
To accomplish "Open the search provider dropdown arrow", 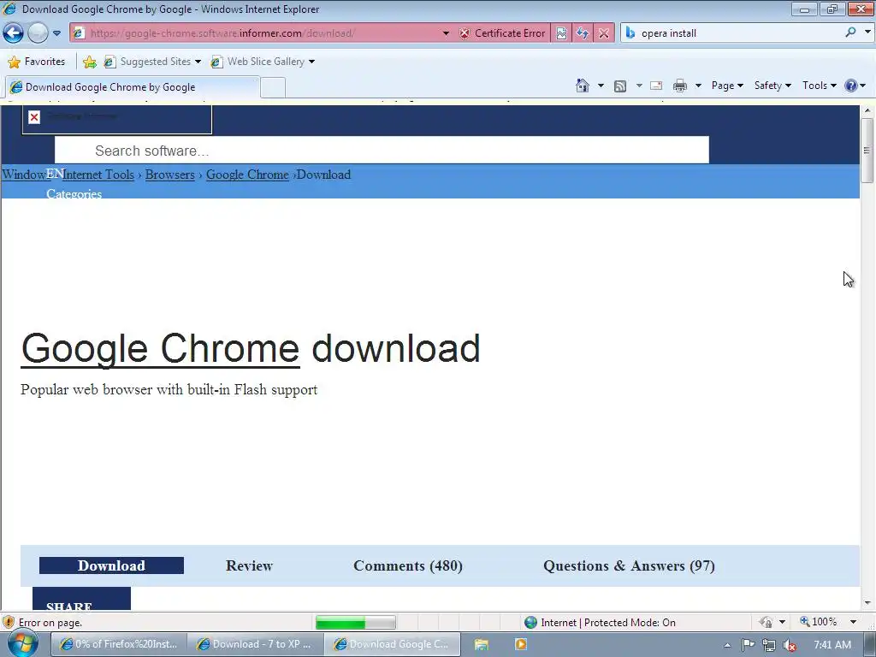I will [x=867, y=33].
